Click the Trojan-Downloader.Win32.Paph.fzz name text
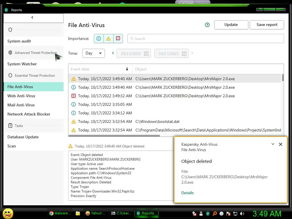The width and height of the screenshot is (292, 219). 108,191
